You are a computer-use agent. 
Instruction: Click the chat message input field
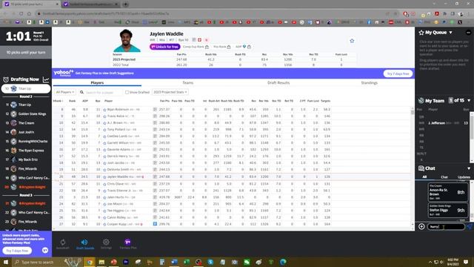446,226
